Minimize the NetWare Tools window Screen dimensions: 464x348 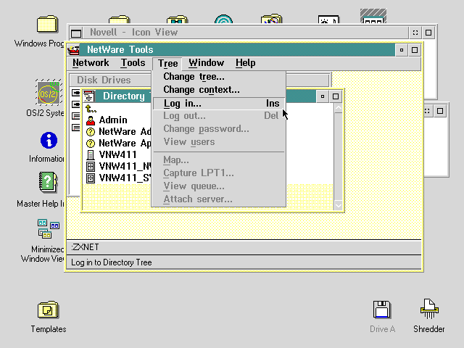pyautogui.click(x=402, y=50)
